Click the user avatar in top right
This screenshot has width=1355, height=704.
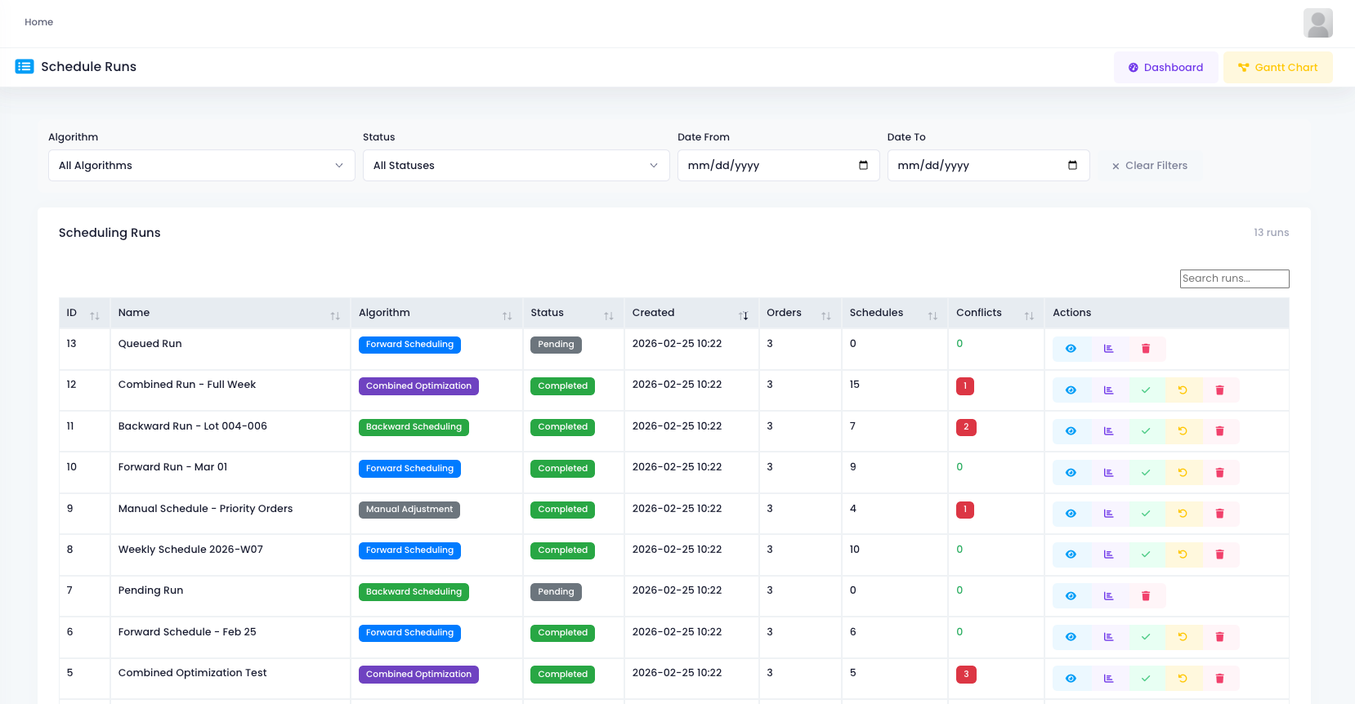click(1317, 23)
